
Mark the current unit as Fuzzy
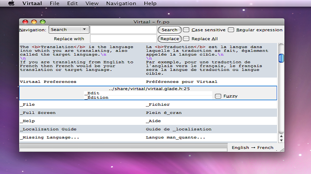point(218,96)
